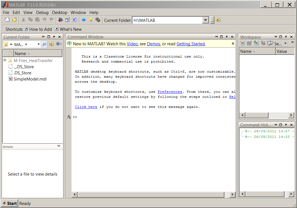Click the Save Workspace icon

(x=263, y=43)
